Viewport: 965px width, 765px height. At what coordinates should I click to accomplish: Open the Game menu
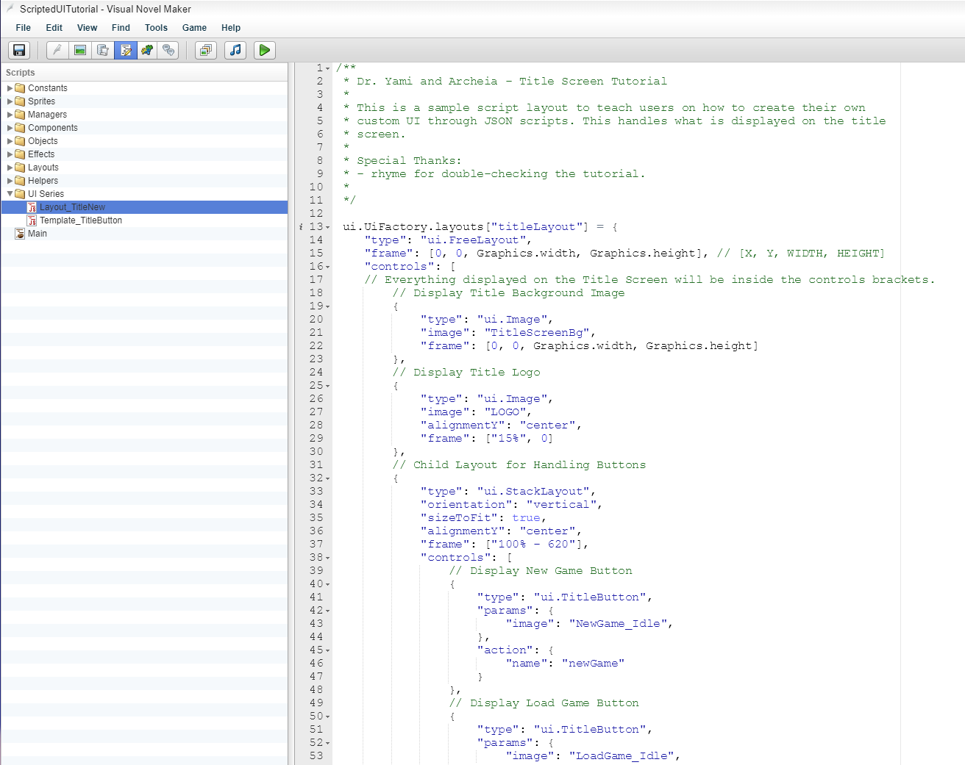pyautogui.click(x=194, y=28)
